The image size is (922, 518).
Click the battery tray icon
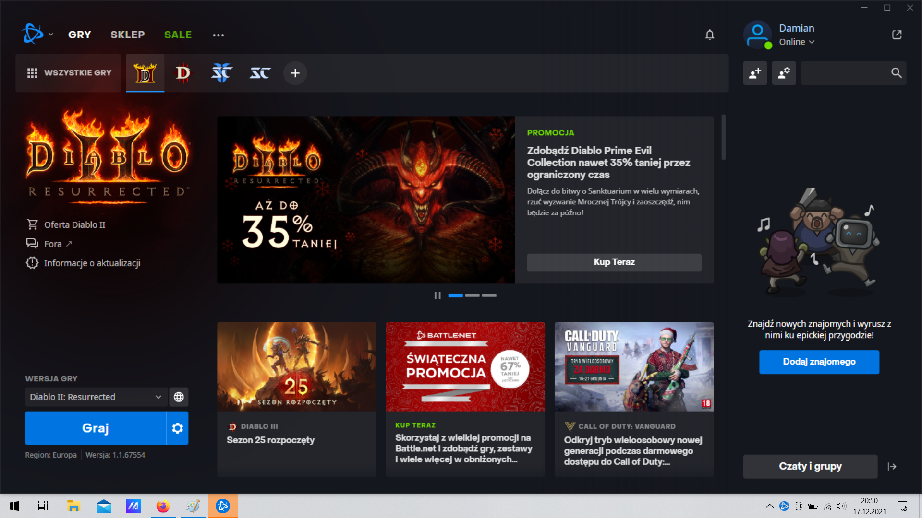(813, 506)
